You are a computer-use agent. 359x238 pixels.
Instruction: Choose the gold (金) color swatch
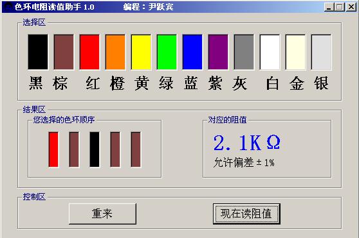(x=295, y=52)
